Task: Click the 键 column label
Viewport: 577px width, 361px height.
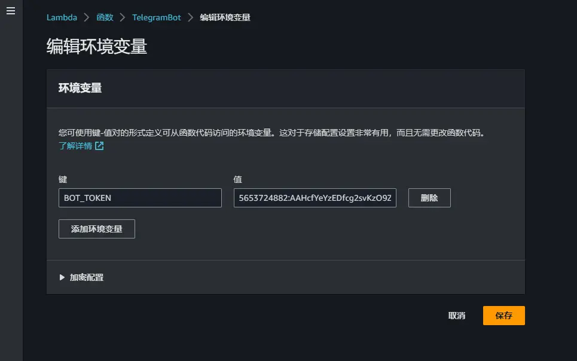Action: pos(62,179)
